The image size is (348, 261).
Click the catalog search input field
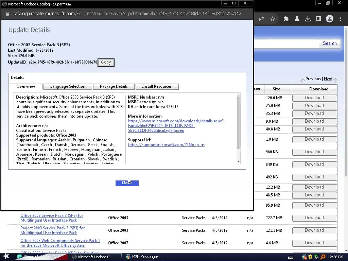point(286,44)
